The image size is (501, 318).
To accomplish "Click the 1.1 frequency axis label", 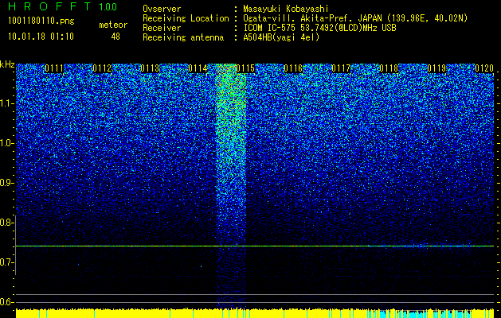I will (7, 103).
